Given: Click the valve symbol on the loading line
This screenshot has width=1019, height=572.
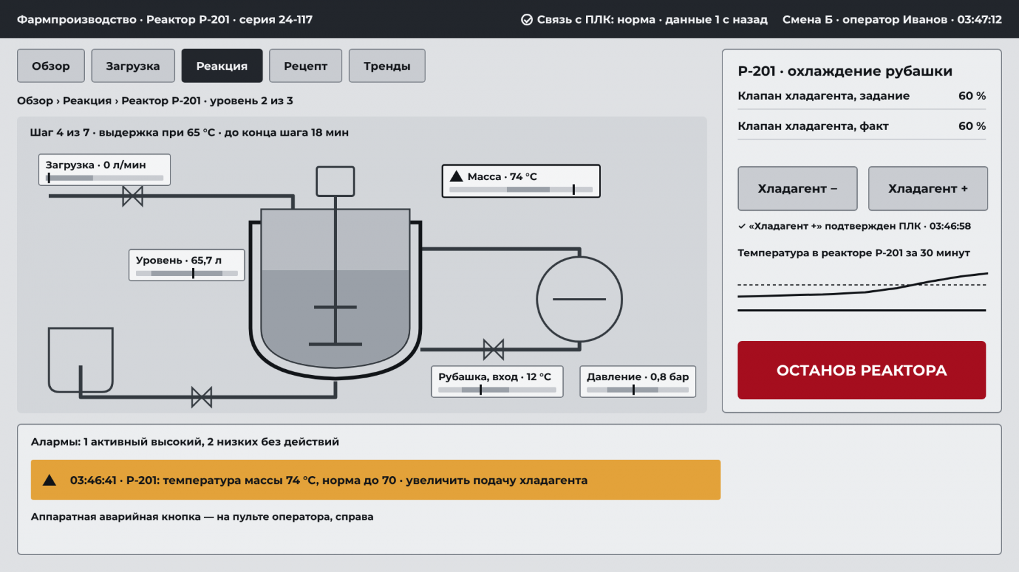Looking at the screenshot, I should pos(133,196).
